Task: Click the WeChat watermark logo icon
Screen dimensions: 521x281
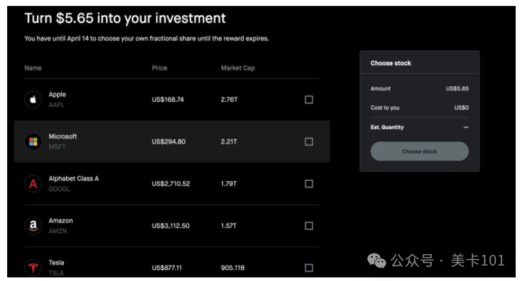Action: pos(377,260)
